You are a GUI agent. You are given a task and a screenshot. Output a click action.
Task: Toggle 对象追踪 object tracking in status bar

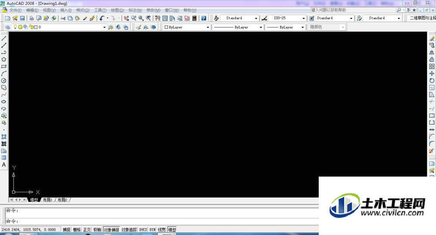(129, 230)
